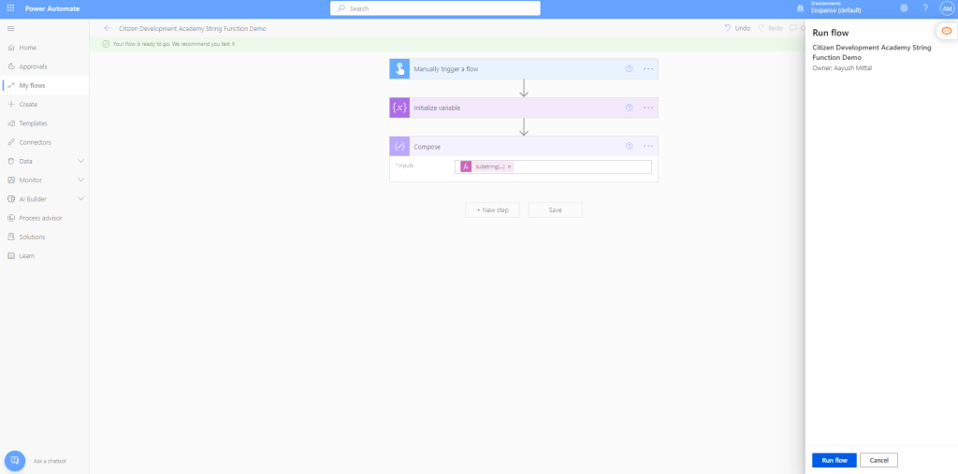Image resolution: width=958 pixels, height=474 pixels.
Task: Click the Run flow button
Action: tap(834, 460)
